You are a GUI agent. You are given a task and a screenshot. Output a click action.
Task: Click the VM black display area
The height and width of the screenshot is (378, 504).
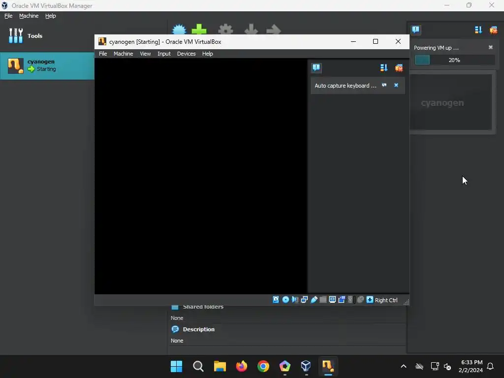[x=201, y=176]
